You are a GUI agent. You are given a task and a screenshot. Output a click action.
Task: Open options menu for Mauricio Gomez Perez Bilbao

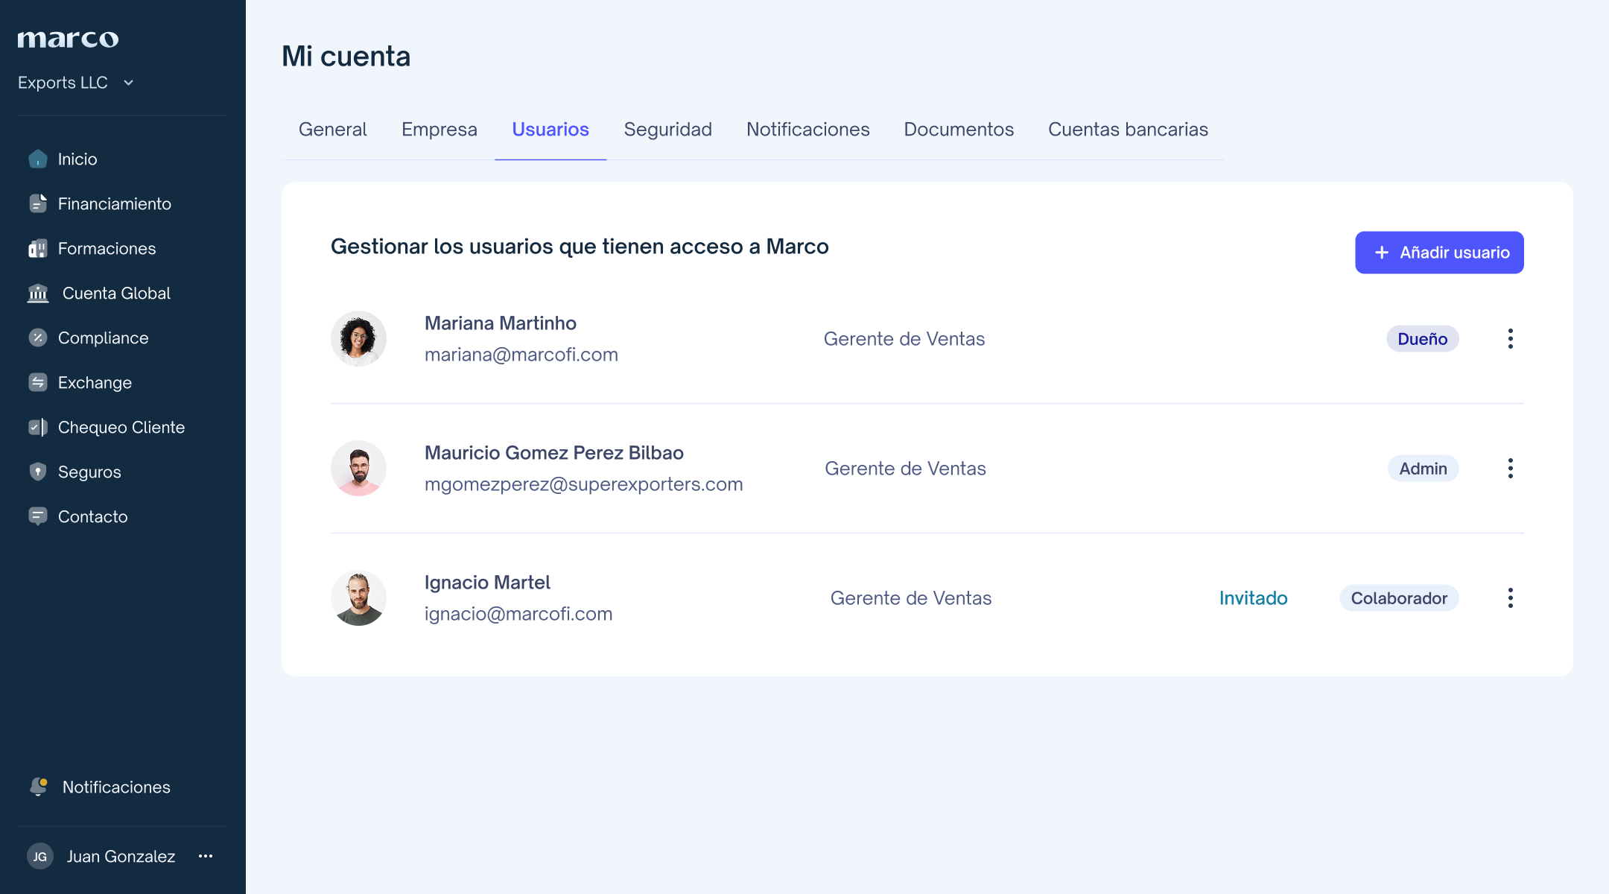tap(1510, 469)
